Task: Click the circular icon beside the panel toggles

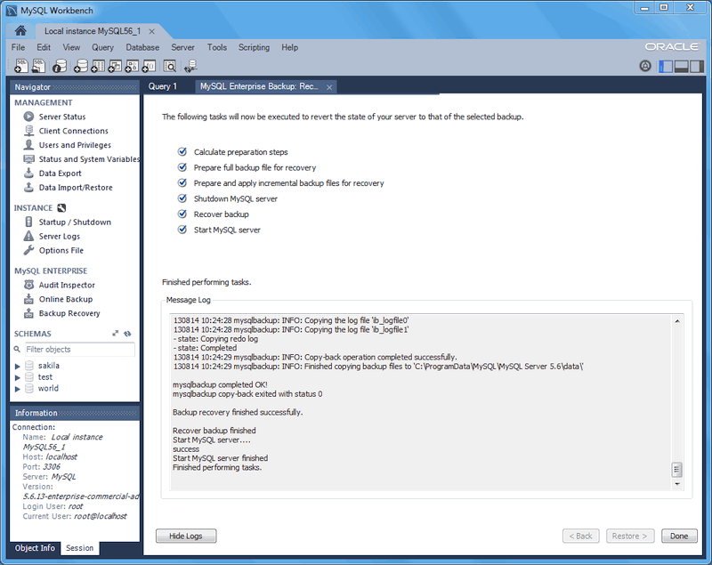Action: (644, 66)
